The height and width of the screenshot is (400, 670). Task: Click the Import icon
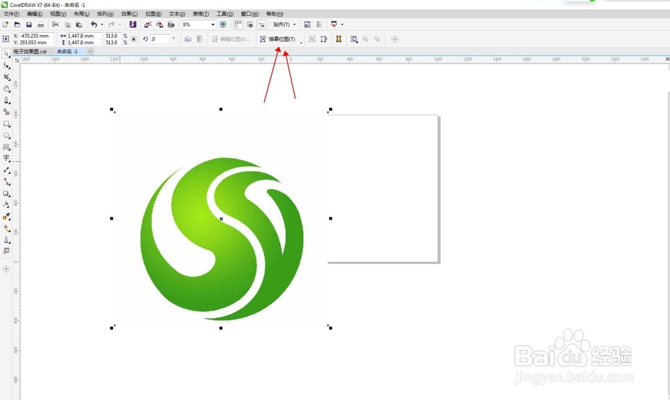148,24
